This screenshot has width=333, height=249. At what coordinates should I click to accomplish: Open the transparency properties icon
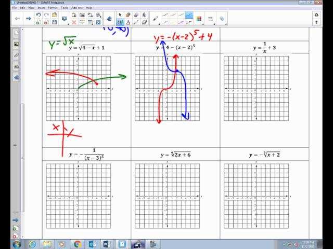click(x=222, y=19)
